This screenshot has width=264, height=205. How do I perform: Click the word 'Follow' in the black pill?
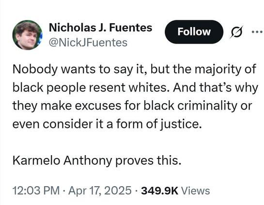pyautogui.click(x=194, y=32)
